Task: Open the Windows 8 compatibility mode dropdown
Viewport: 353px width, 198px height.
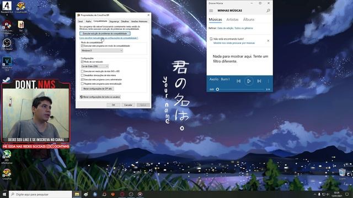Action: pos(101,51)
